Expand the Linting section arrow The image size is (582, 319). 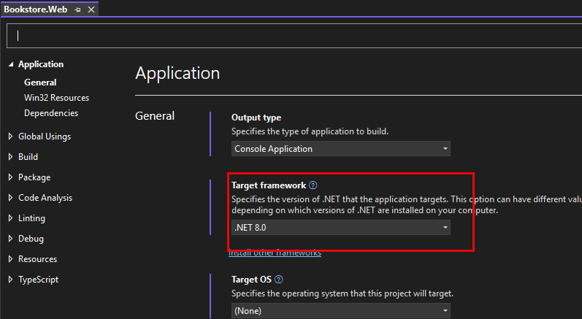coord(10,218)
